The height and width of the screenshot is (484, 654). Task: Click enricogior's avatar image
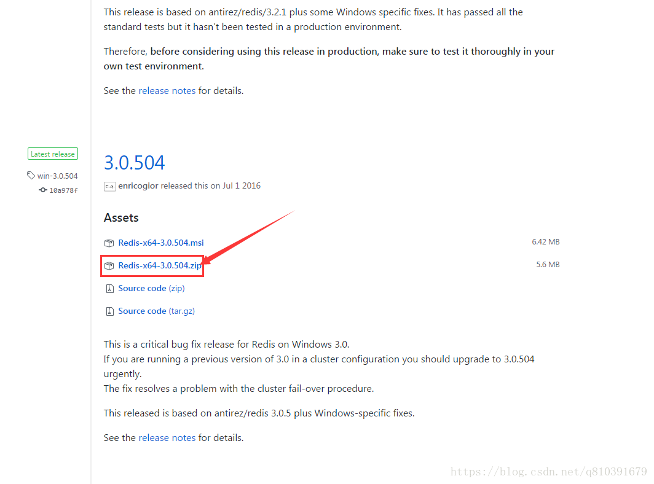(x=109, y=186)
